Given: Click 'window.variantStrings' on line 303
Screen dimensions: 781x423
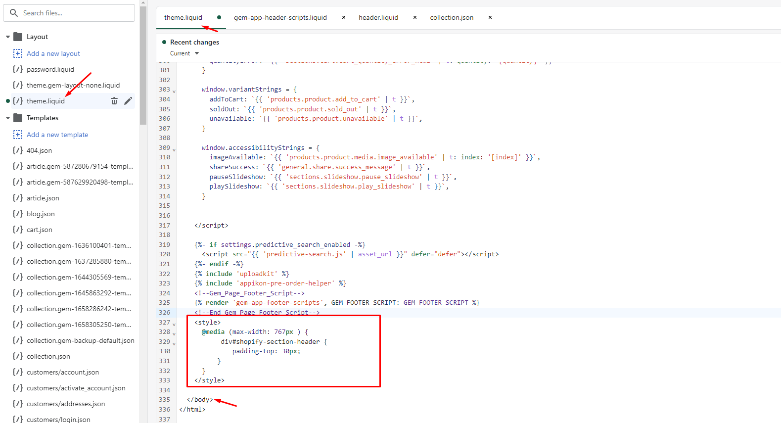Looking at the screenshot, I should pyautogui.click(x=241, y=90).
